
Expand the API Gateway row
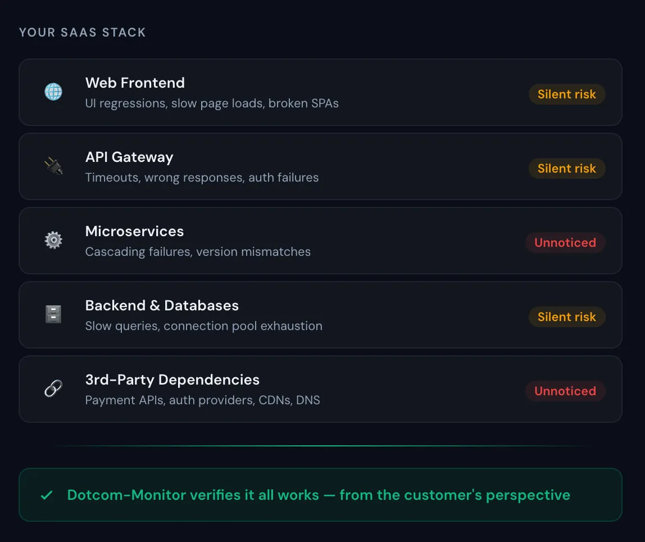pyautogui.click(x=320, y=166)
